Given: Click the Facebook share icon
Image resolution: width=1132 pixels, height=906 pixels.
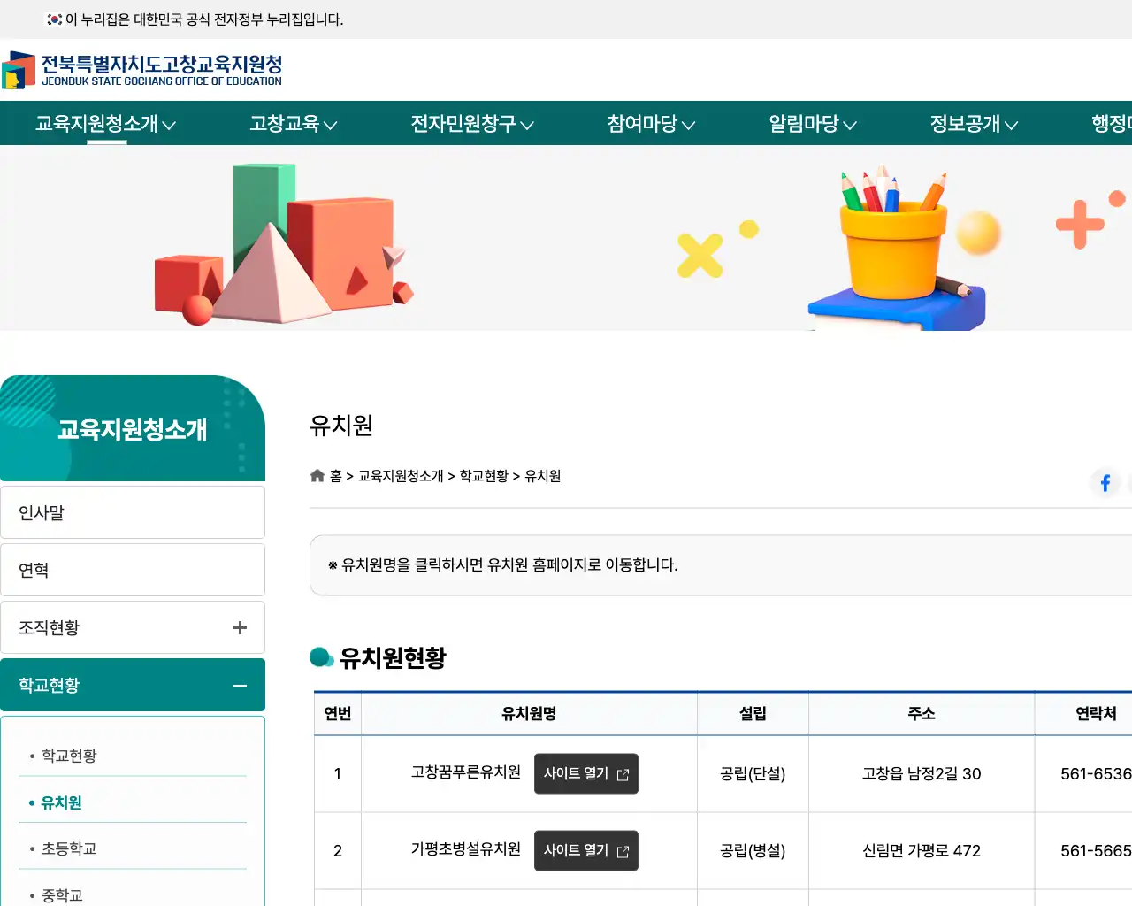Looking at the screenshot, I should pyautogui.click(x=1105, y=482).
